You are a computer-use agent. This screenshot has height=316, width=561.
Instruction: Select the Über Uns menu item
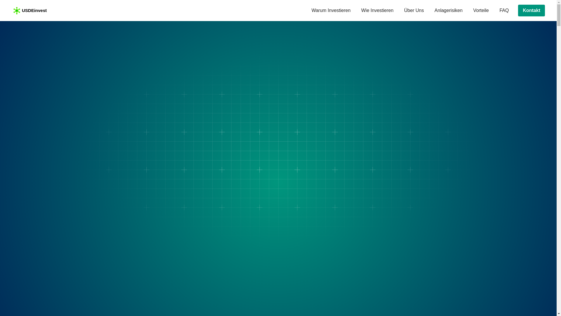tap(414, 11)
